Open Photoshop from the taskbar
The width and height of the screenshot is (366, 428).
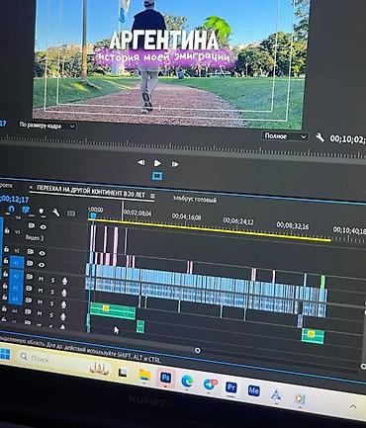click(165, 378)
